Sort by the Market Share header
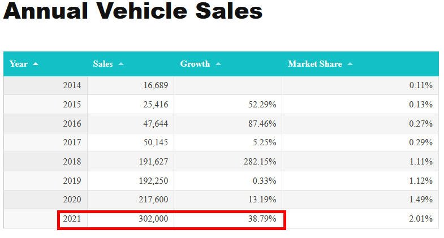 click(x=315, y=64)
